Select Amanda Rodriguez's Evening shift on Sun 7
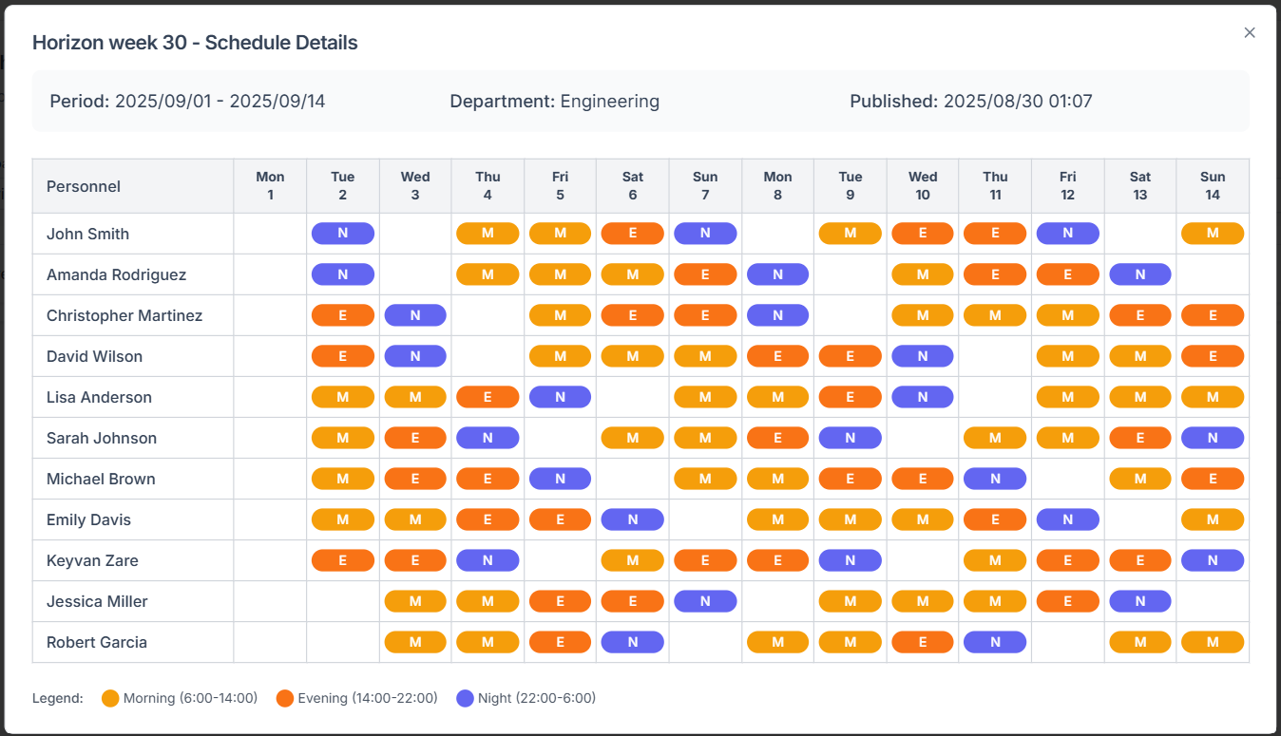Image resolution: width=1281 pixels, height=736 pixels. click(x=705, y=274)
